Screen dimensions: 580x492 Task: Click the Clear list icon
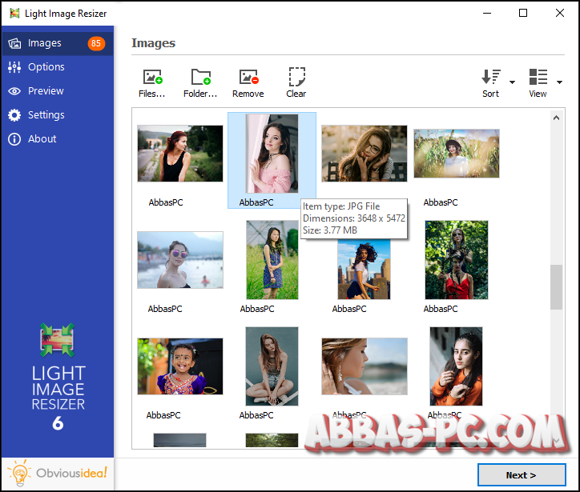pos(296,78)
